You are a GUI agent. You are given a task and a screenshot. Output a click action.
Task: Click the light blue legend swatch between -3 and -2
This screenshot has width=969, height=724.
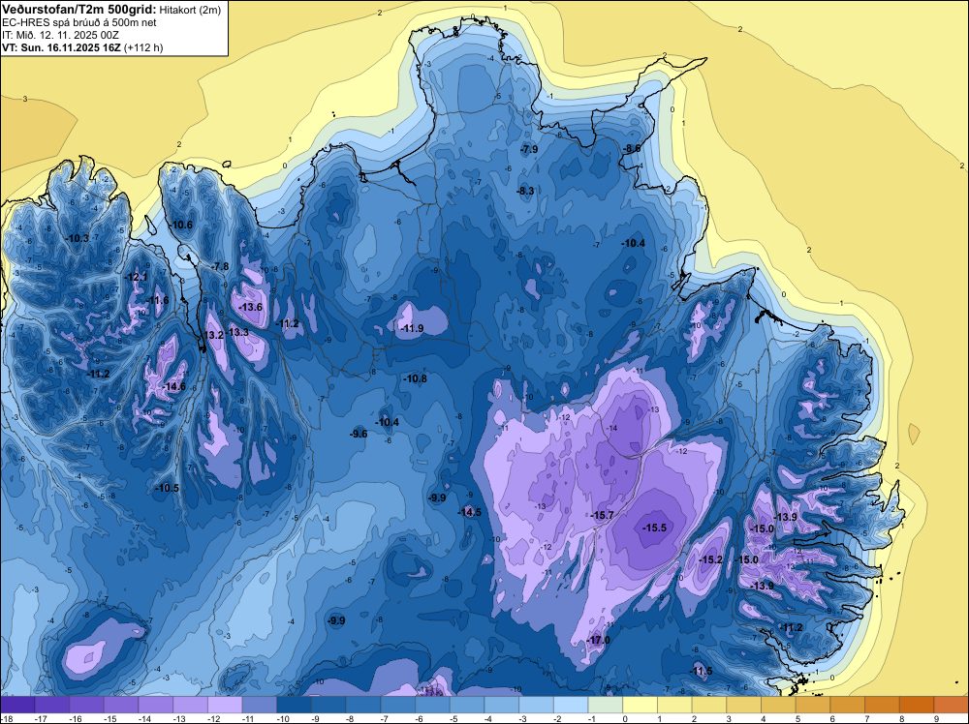[536, 705]
